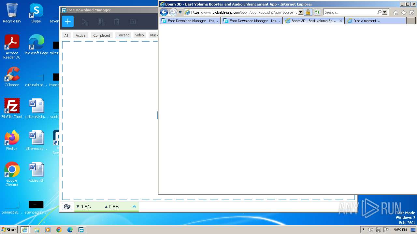Launch media player from taskbar

48,230
